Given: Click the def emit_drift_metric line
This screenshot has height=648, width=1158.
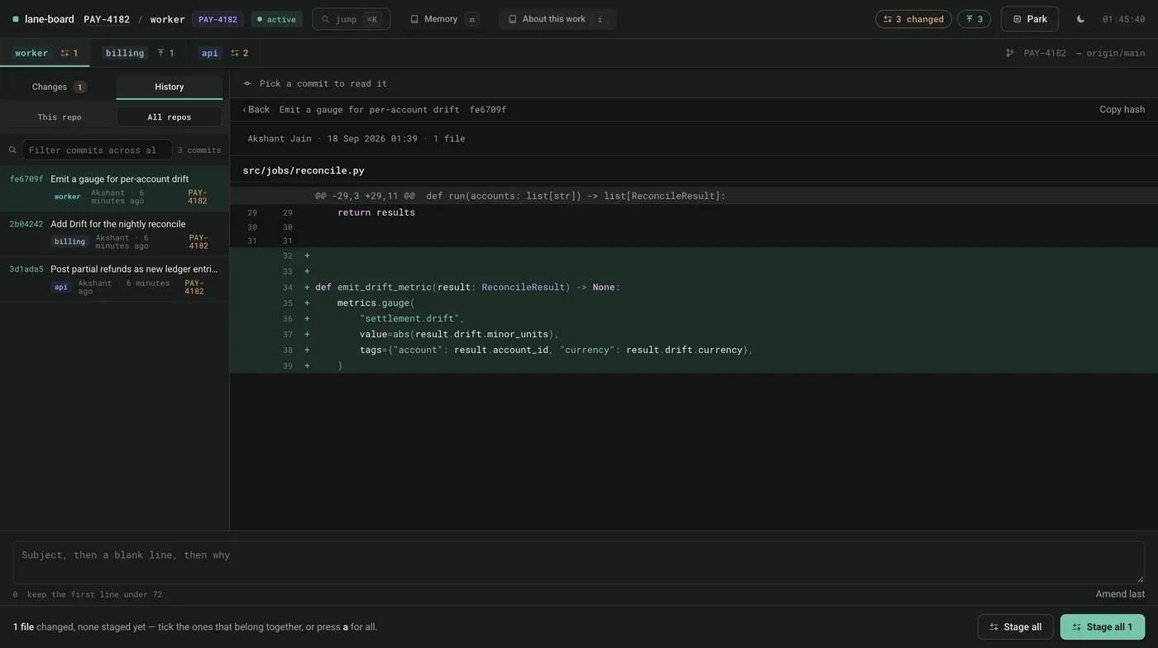Looking at the screenshot, I should 694,287.
